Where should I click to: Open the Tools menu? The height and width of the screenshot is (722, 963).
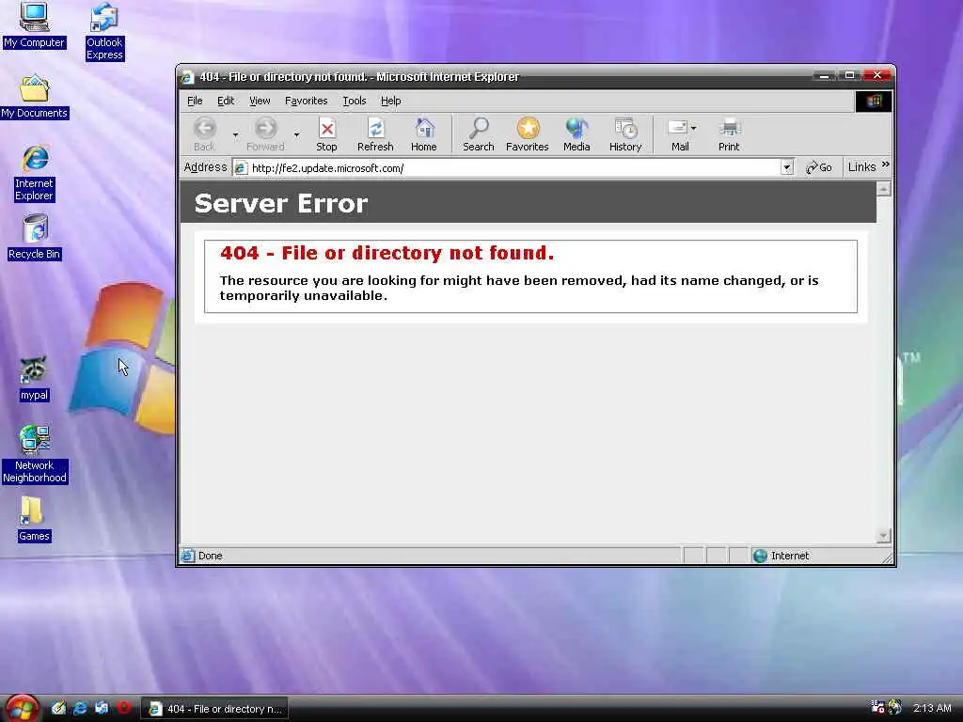(354, 101)
